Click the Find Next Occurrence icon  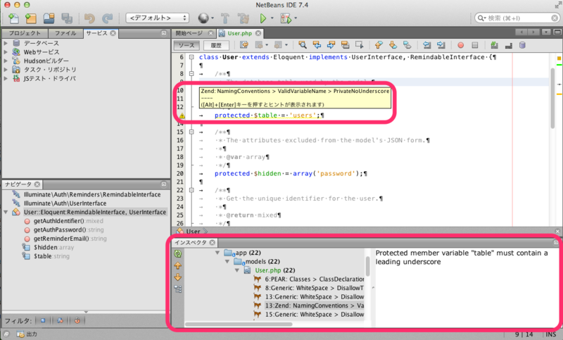click(331, 45)
